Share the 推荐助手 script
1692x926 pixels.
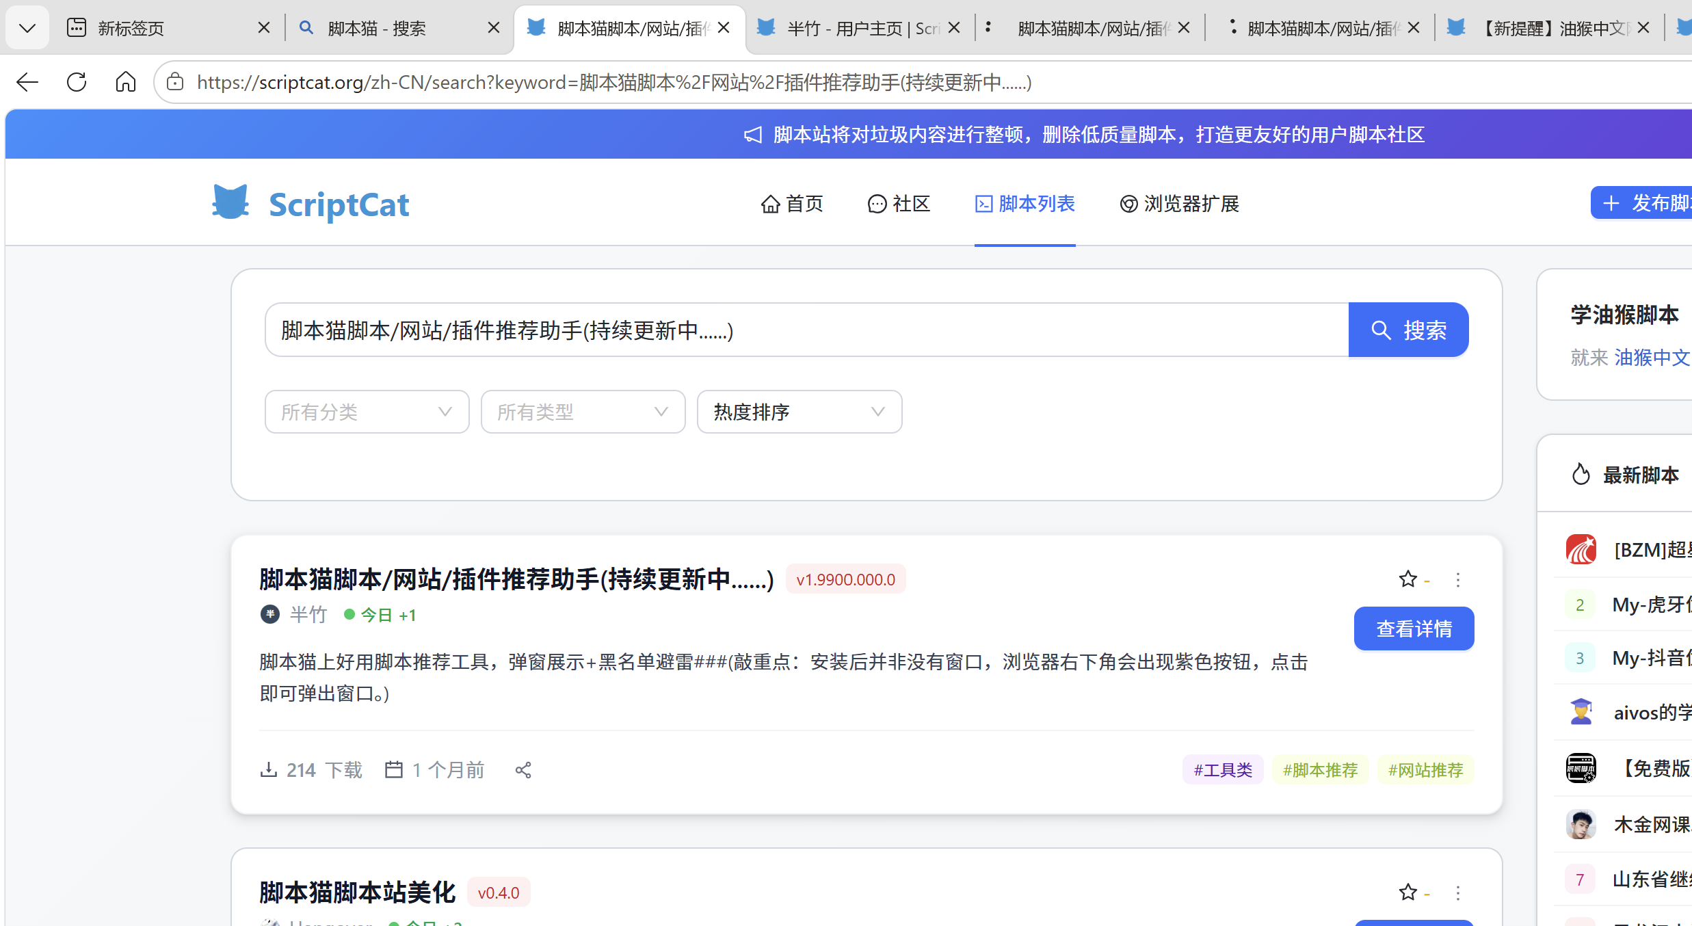coord(523,770)
